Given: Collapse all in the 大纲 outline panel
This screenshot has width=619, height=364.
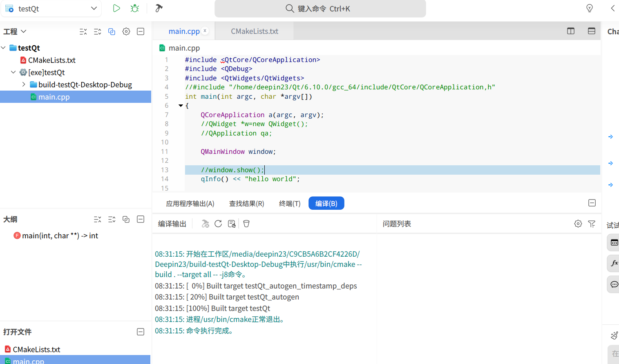Looking at the screenshot, I should point(98,220).
